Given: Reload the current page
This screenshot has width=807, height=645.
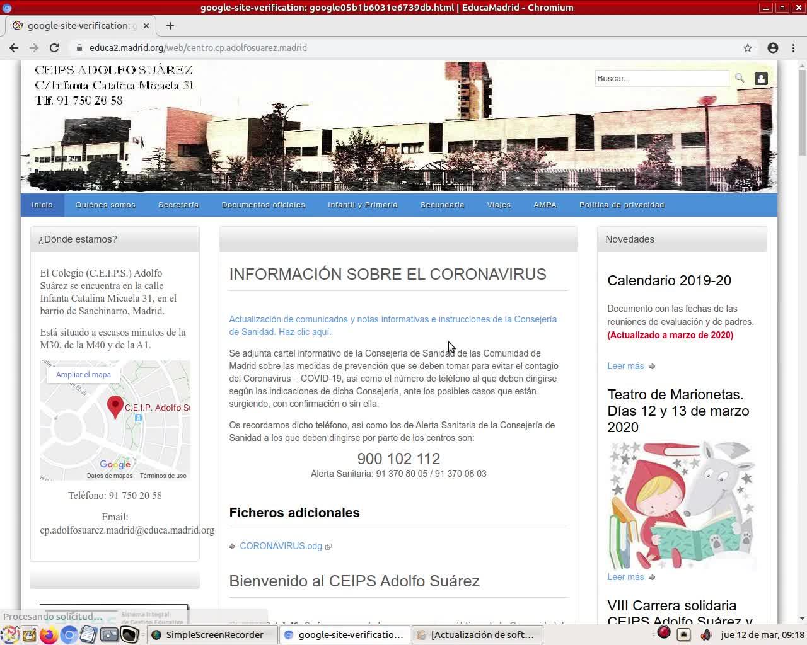Looking at the screenshot, I should pos(54,48).
